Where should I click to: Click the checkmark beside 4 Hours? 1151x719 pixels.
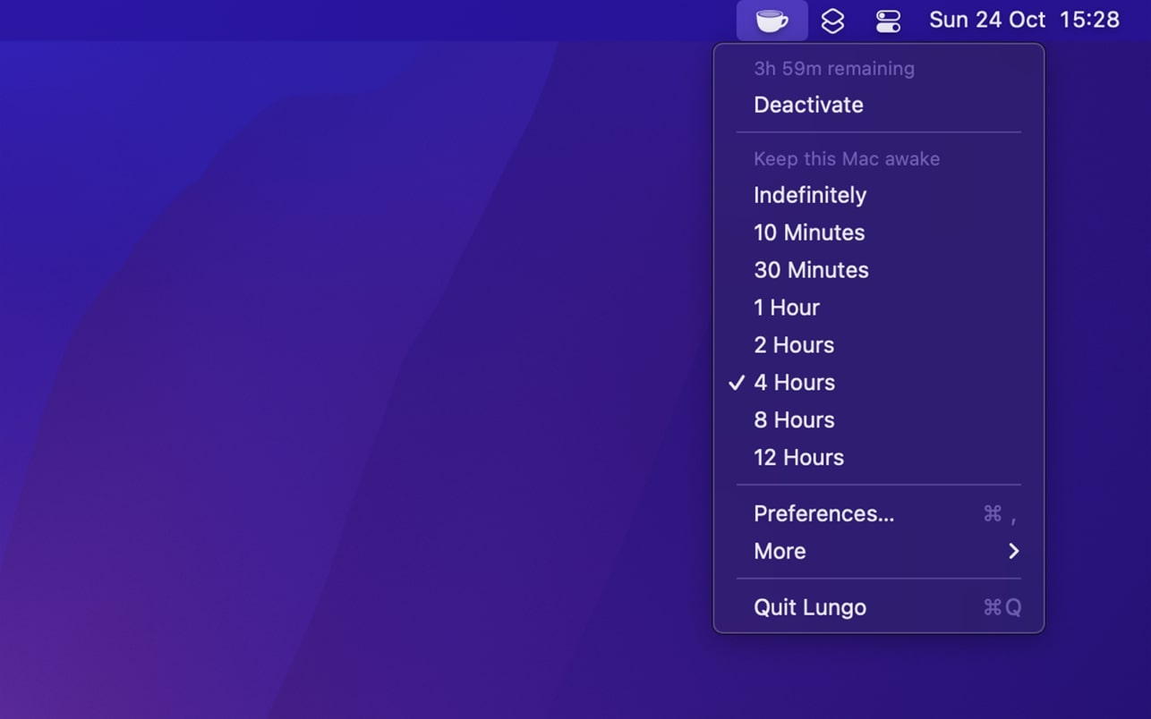pyautogui.click(x=737, y=382)
